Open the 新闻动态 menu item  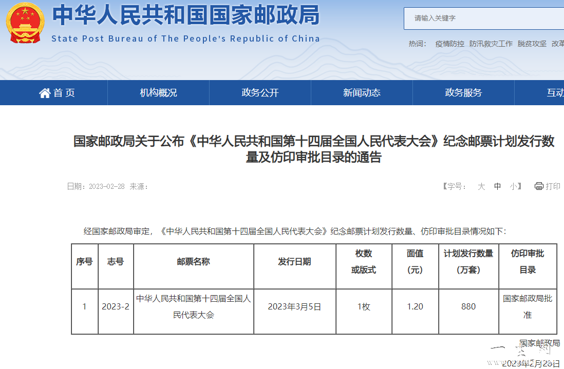[x=362, y=93]
